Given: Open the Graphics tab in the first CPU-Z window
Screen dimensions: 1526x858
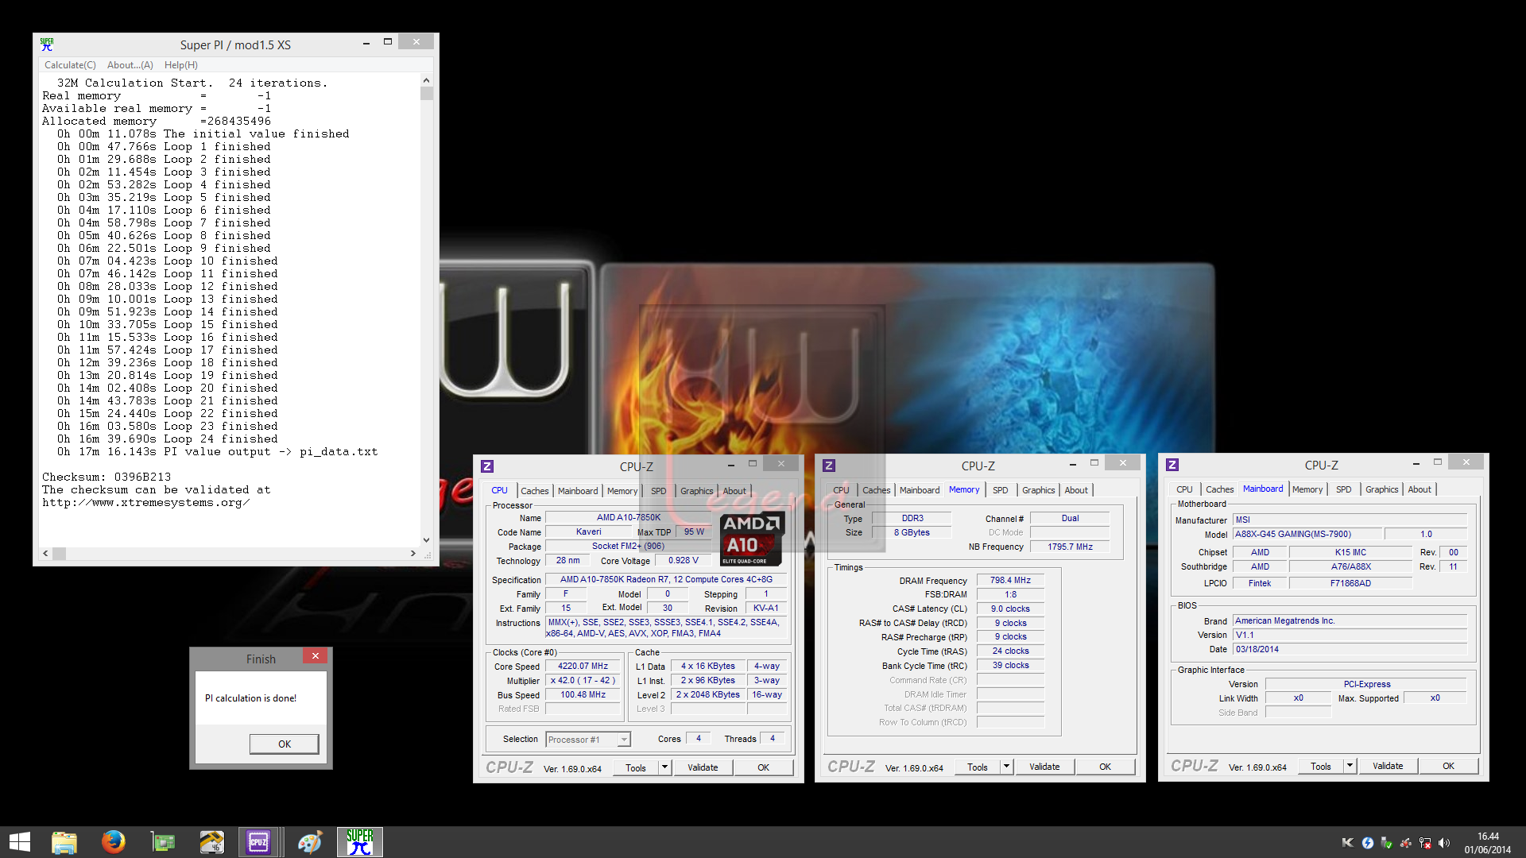Looking at the screenshot, I should [697, 491].
